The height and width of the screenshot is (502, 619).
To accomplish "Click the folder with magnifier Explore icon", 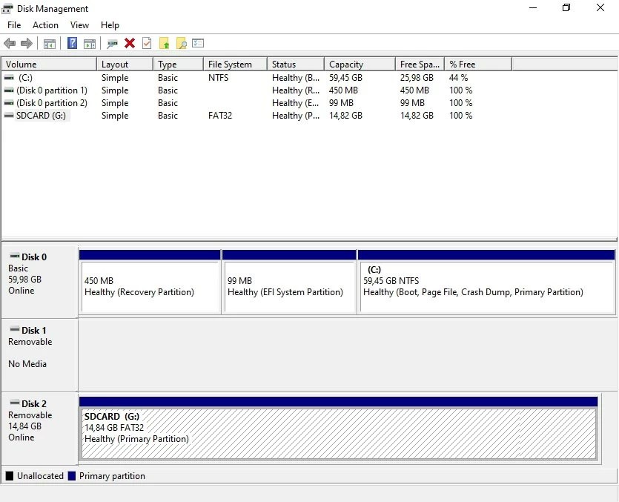I will pos(181,43).
